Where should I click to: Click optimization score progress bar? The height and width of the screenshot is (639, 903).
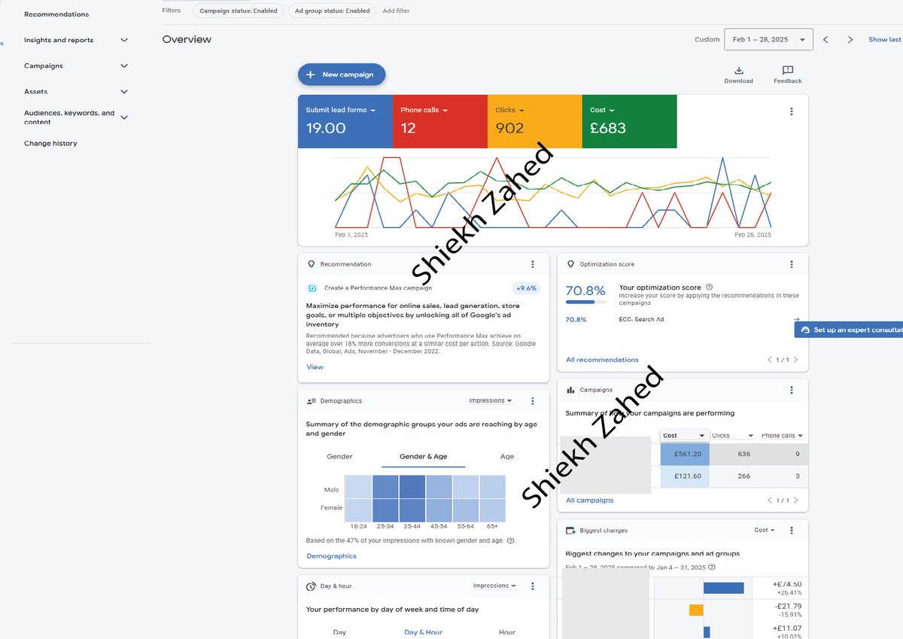[x=585, y=303]
